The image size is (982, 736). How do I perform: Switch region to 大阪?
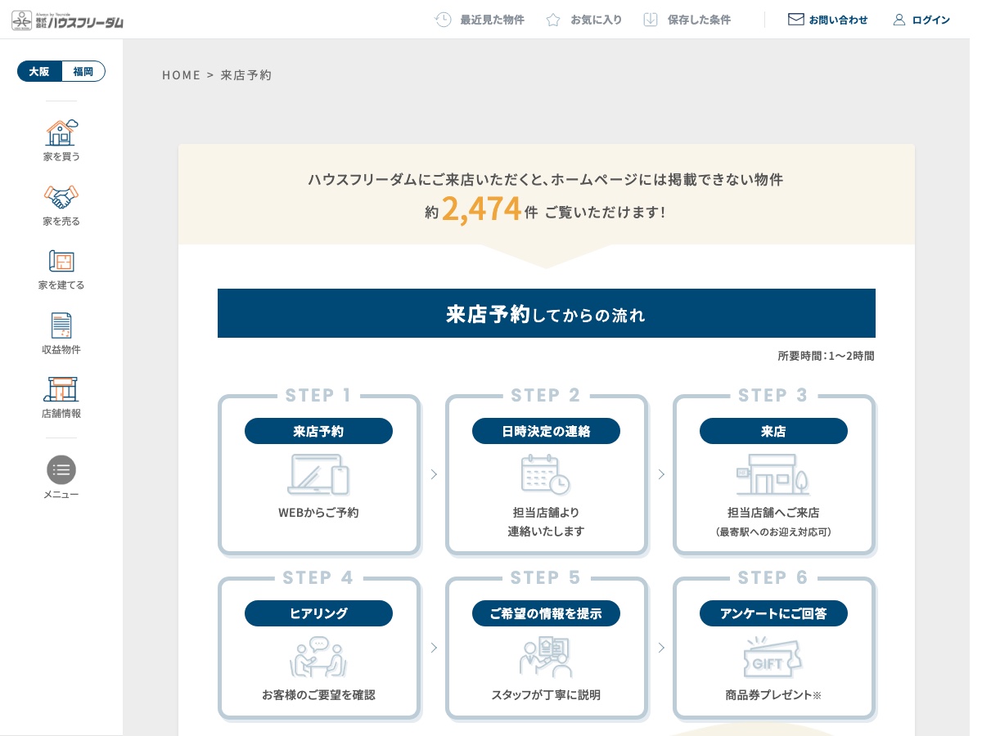(39, 72)
